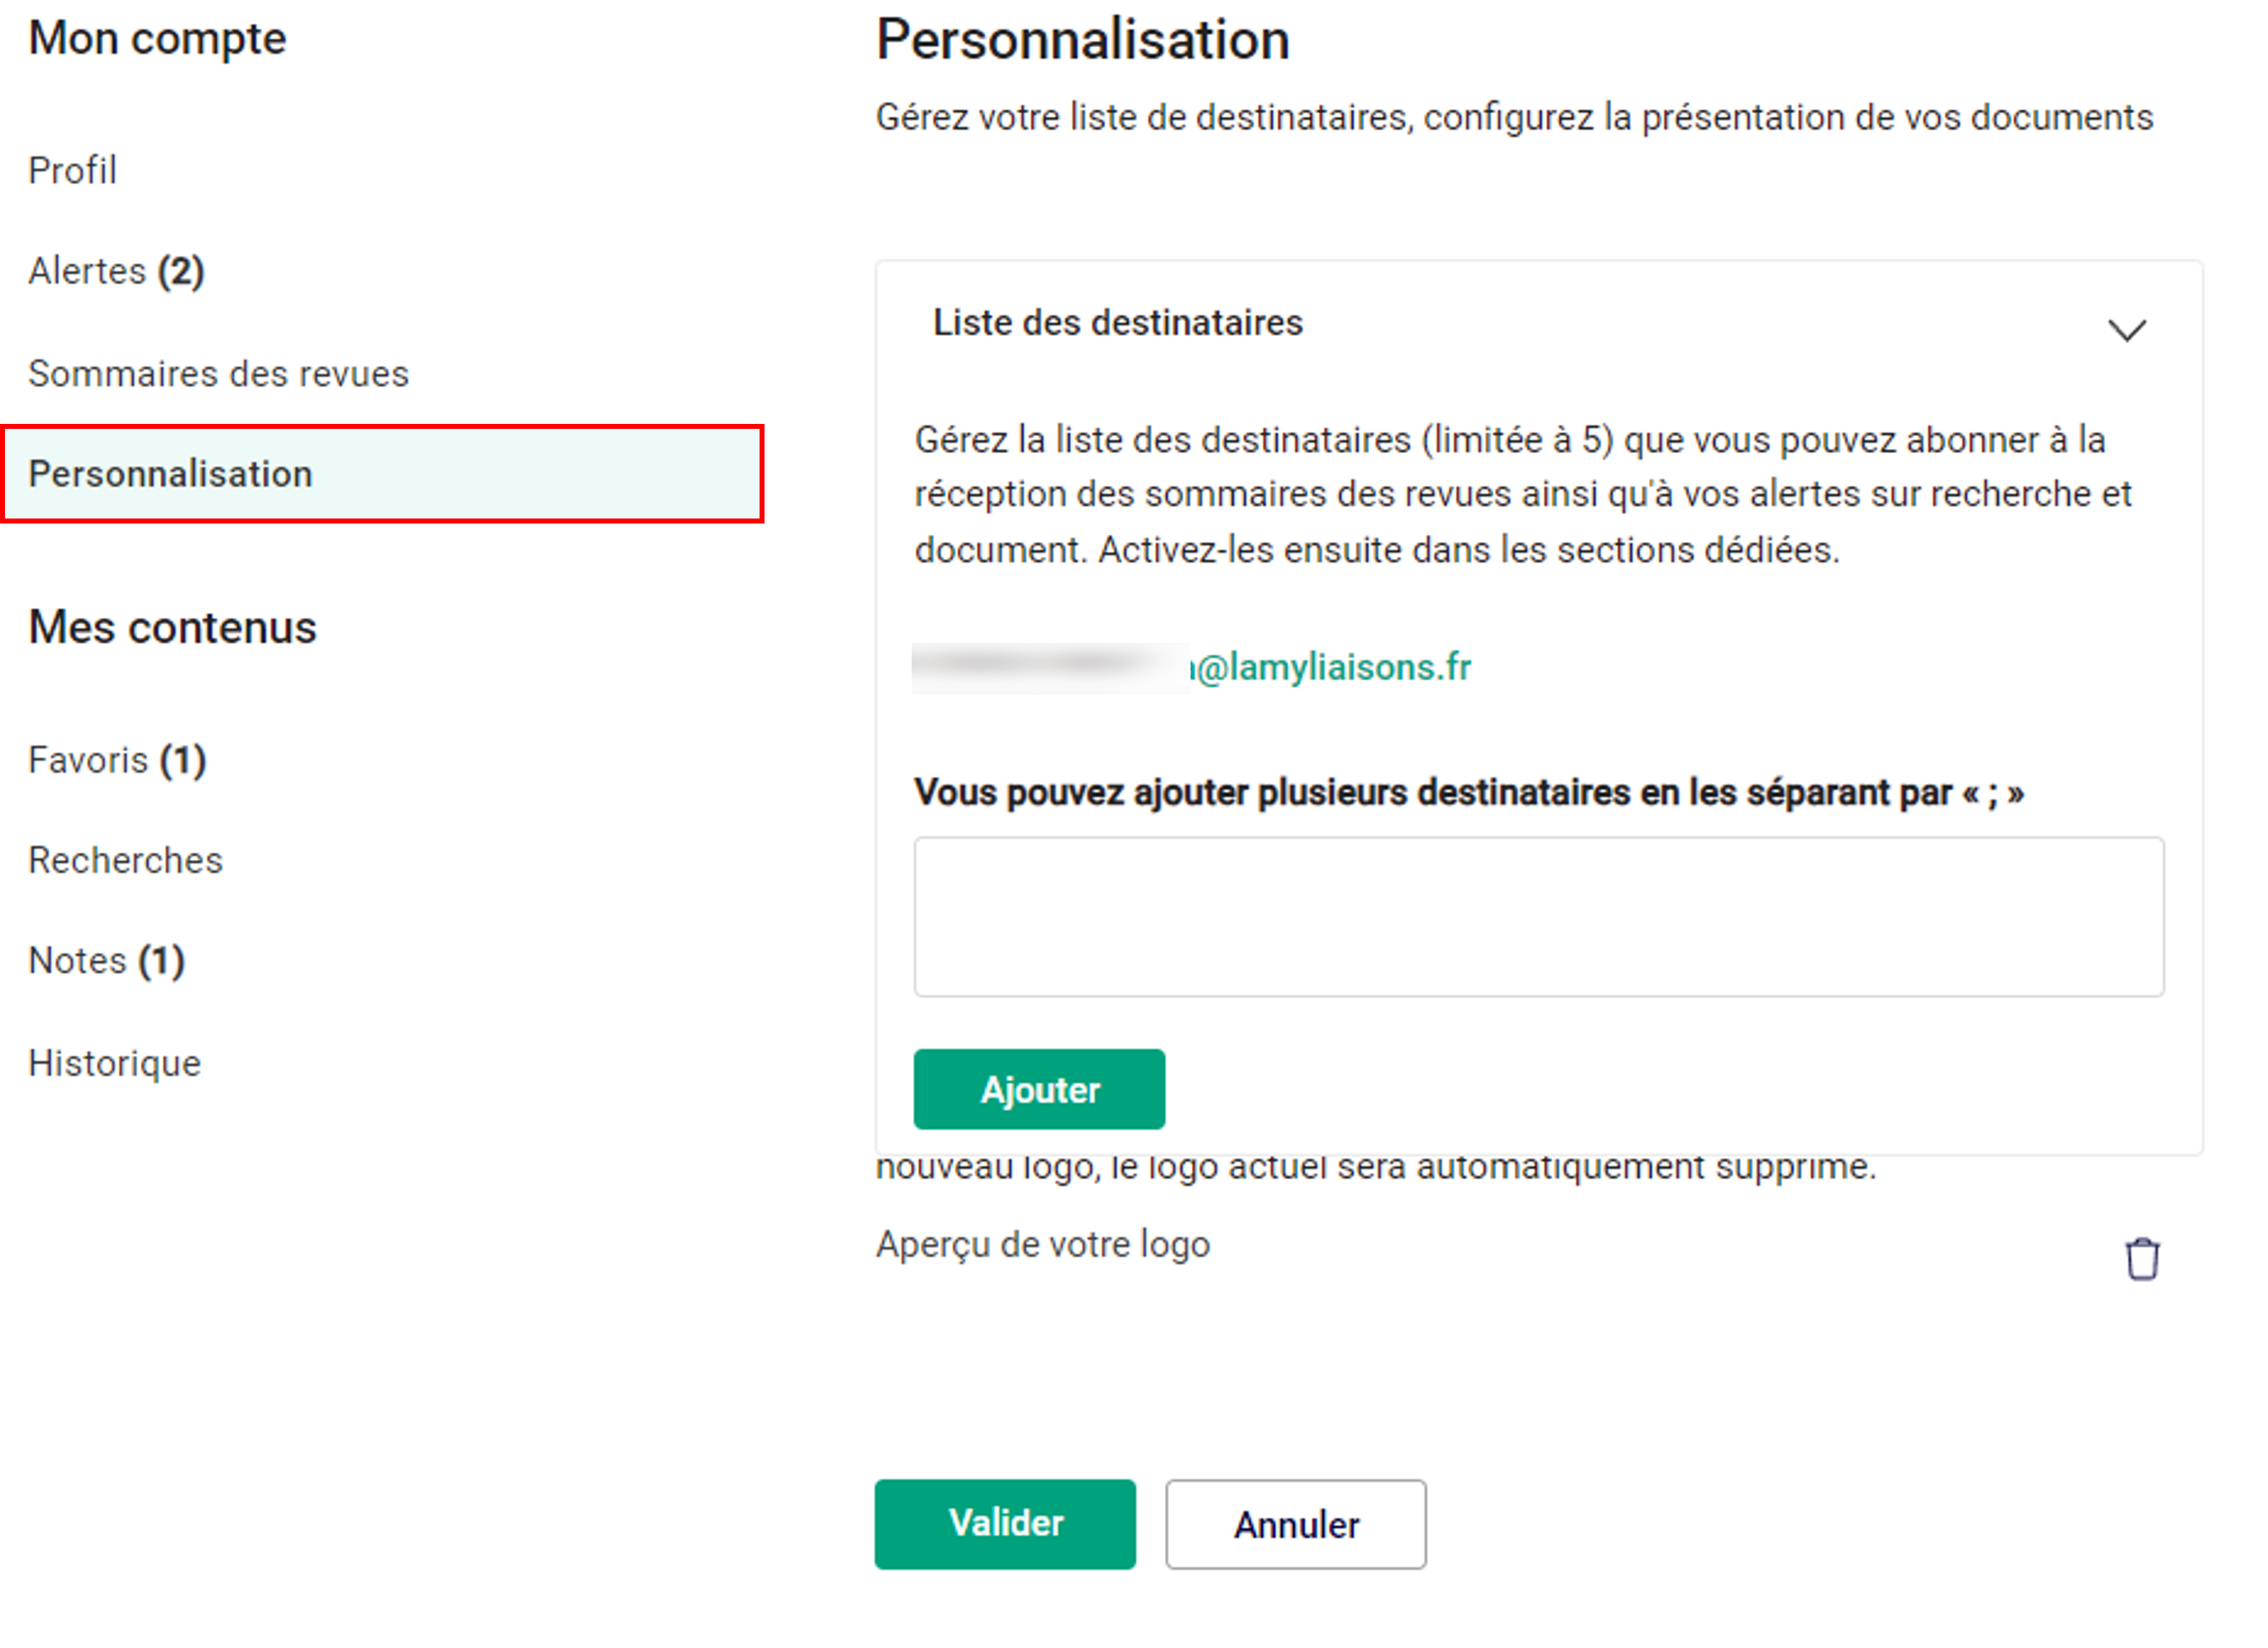Screen dimensions: 2268x1648
Task: Select Sommaires des revues
Action: 218,373
